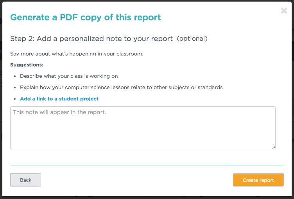Grab the note textarea's corner resize handle
The height and width of the screenshot is (199, 294).
tap(273, 147)
